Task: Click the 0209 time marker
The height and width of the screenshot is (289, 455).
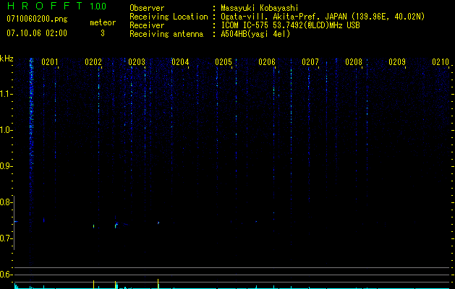Action: [397, 62]
